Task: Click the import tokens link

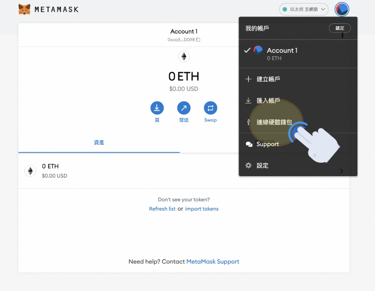Action: 202,209
